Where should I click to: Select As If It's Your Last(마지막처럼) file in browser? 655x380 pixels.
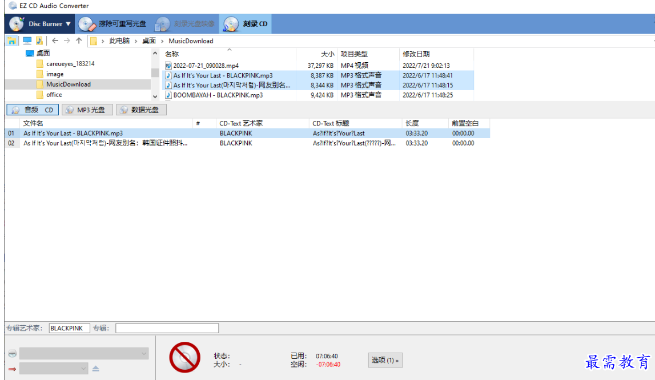click(231, 85)
